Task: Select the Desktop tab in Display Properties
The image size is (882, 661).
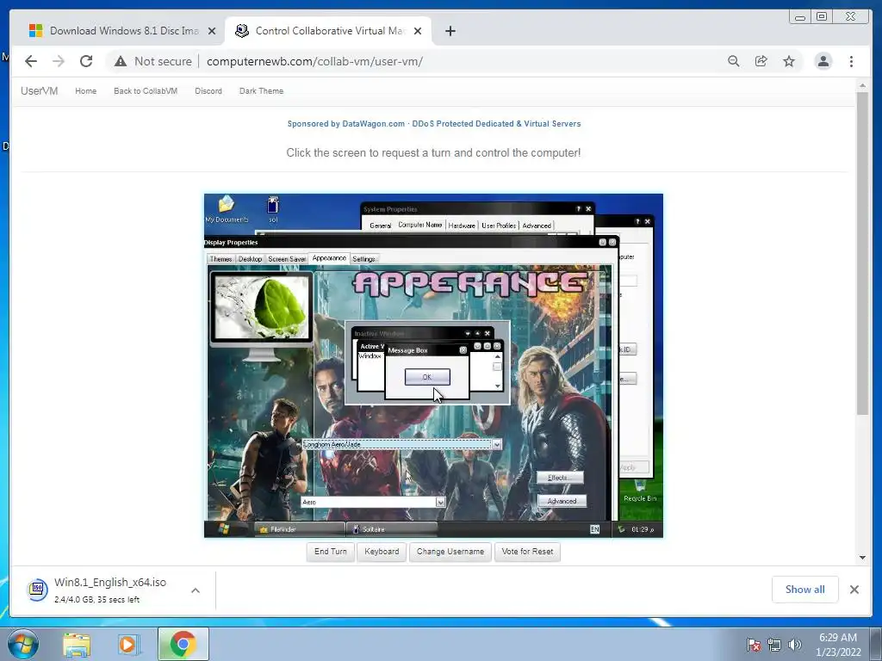Action: click(x=250, y=259)
